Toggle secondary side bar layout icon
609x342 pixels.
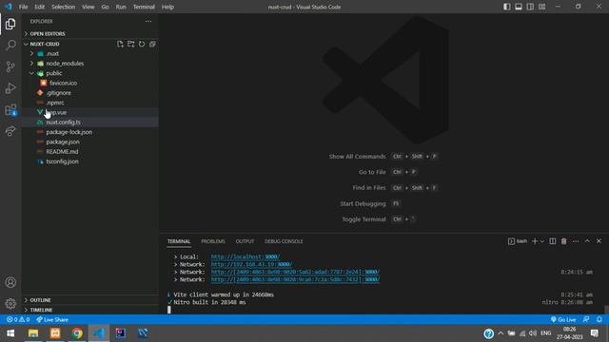pyautogui.click(x=530, y=7)
